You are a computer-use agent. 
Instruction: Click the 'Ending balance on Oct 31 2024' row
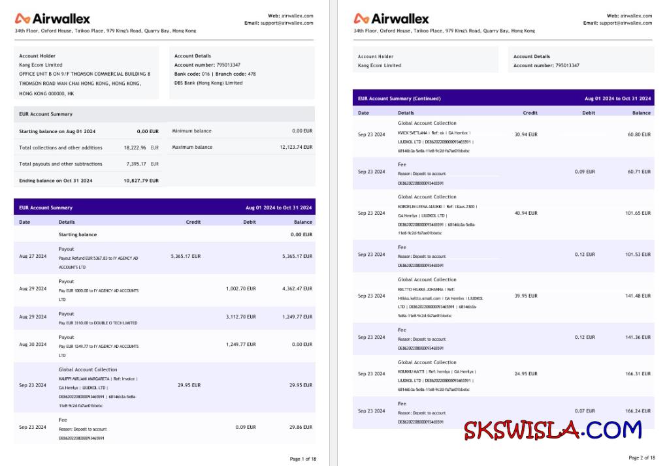(x=56, y=180)
